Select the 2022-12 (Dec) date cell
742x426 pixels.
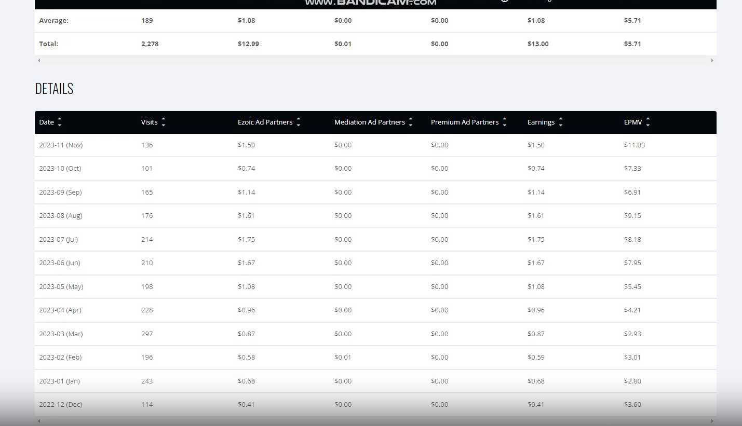coord(61,405)
